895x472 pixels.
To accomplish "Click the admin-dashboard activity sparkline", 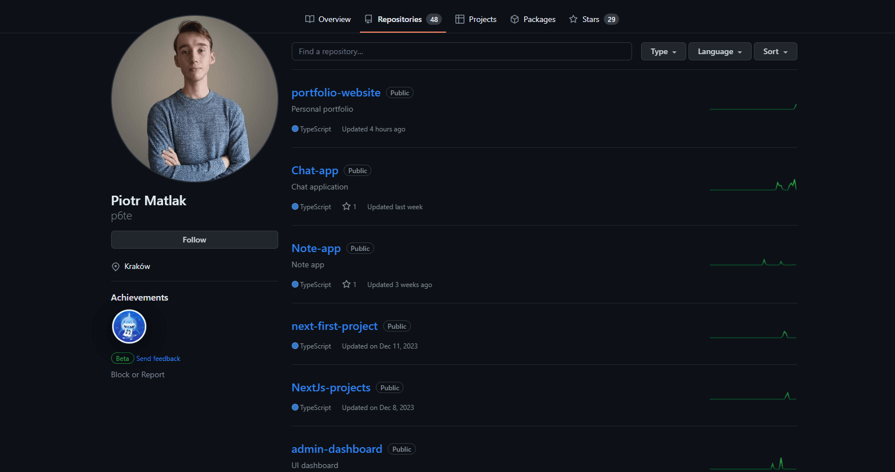I will (753, 464).
